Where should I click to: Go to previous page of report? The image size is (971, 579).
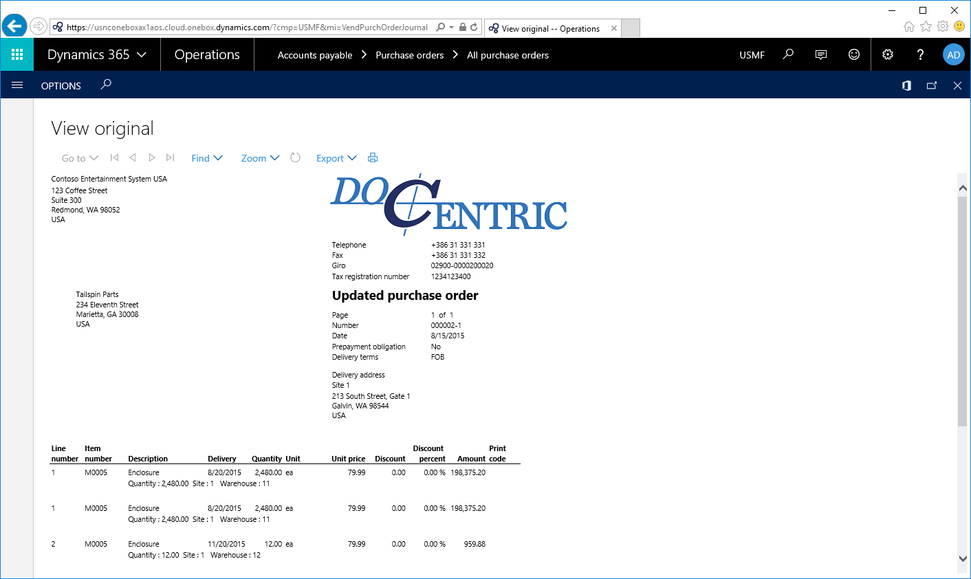(133, 157)
